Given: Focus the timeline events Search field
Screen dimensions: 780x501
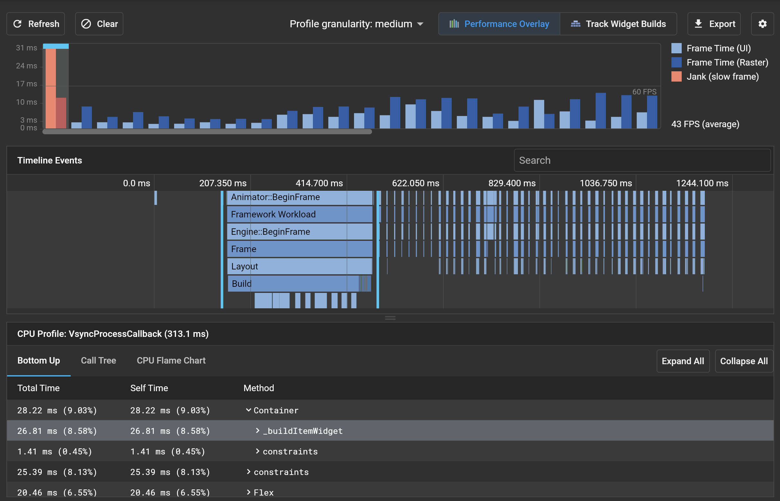Looking at the screenshot, I should click(643, 160).
